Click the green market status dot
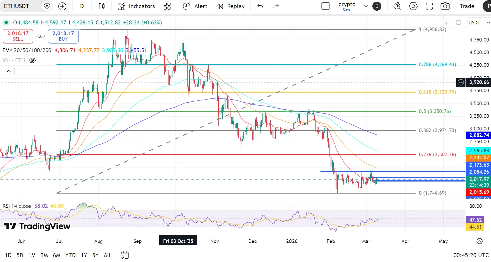 [x=6, y=22]
